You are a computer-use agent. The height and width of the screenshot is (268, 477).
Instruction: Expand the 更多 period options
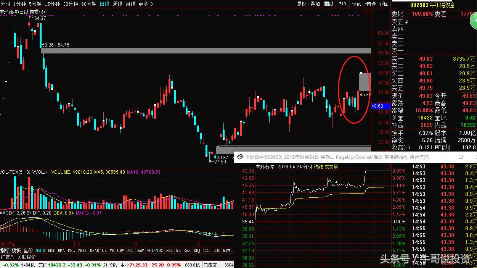tap(146, 4)
